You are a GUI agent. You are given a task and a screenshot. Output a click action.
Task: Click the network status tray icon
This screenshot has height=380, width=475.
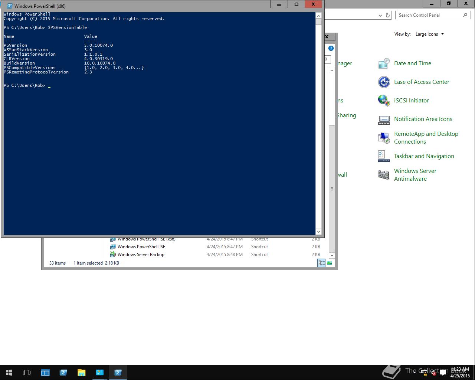coord(424,373)
